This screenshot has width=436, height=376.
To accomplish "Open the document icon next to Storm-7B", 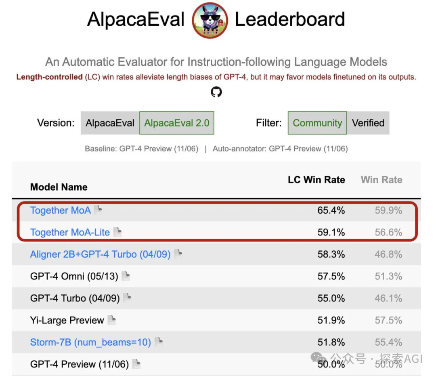I will (x=159, y=342).
